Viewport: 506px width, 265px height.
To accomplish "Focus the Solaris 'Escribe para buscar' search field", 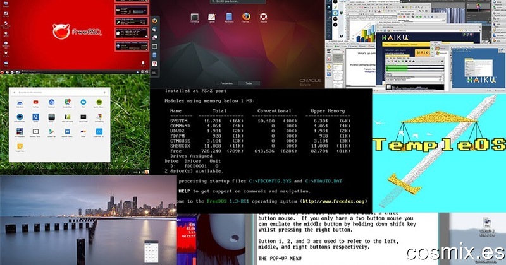I will click(x=238, y=2).
